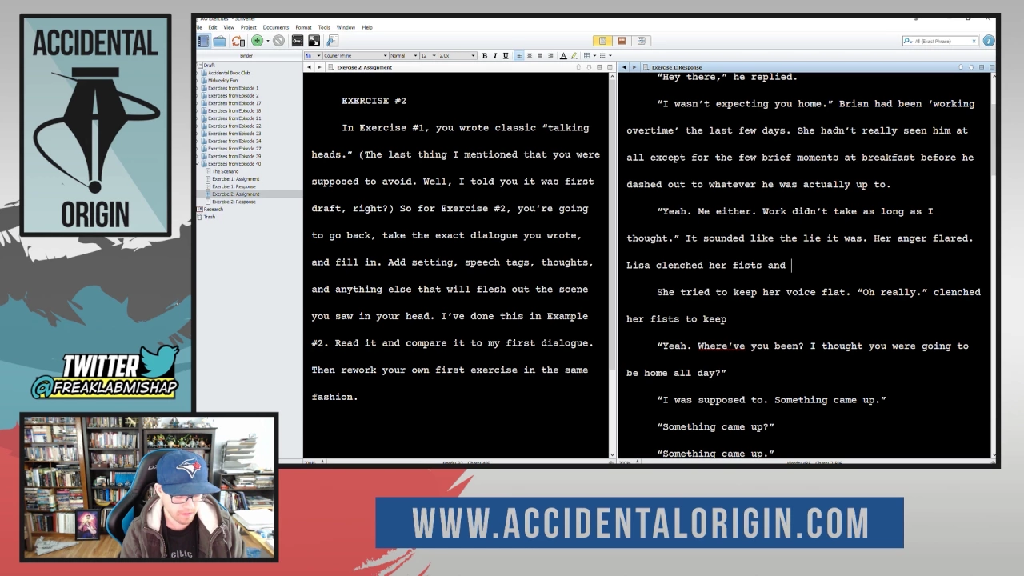
Task: Switch to Corkboard view mode icon
Action: click(622, 41)
